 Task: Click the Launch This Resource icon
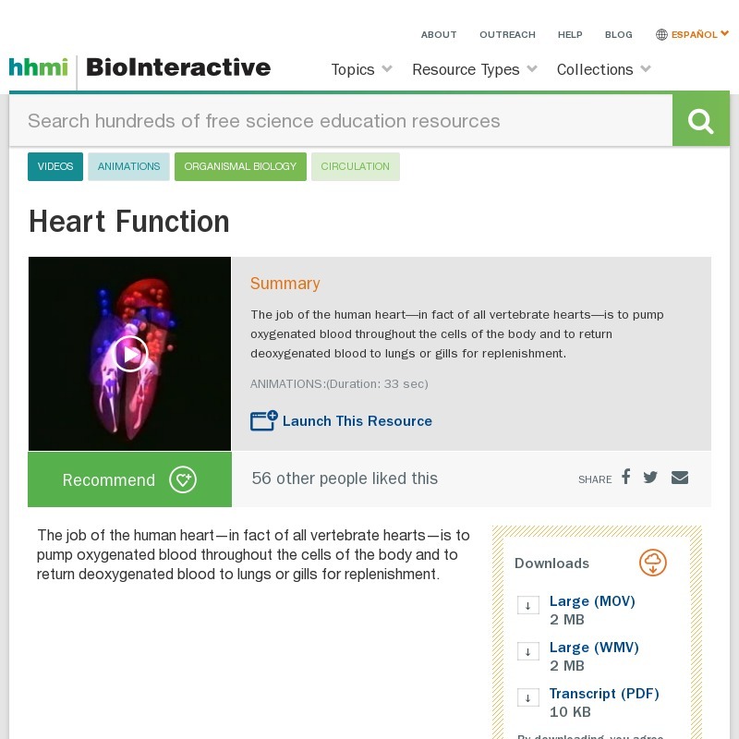coord(261,420)
